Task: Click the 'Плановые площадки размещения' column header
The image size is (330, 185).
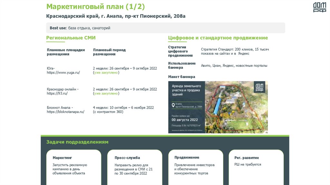Action: tap(66, 52)
